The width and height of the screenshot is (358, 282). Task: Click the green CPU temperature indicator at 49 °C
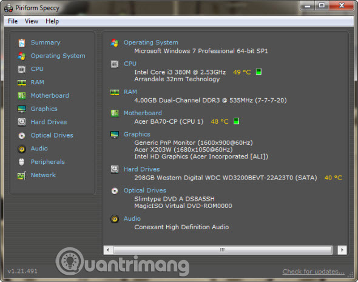point(258,72)
